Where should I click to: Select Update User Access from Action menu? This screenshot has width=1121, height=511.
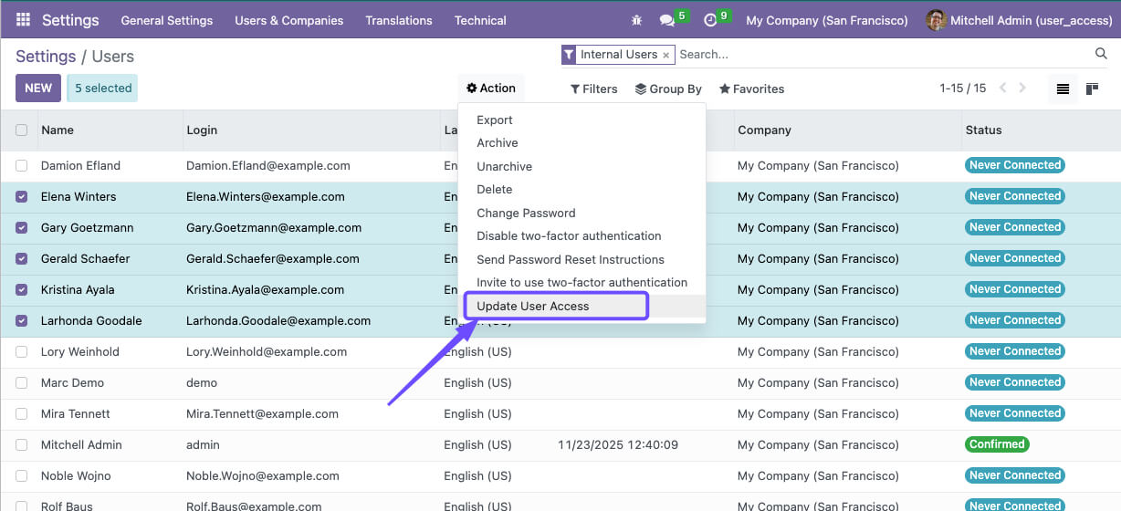(533, 306)
